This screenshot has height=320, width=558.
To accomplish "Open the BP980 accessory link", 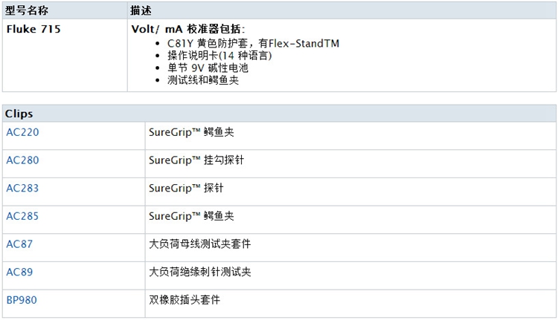I will pyautogui.click(x=22, y=300).
